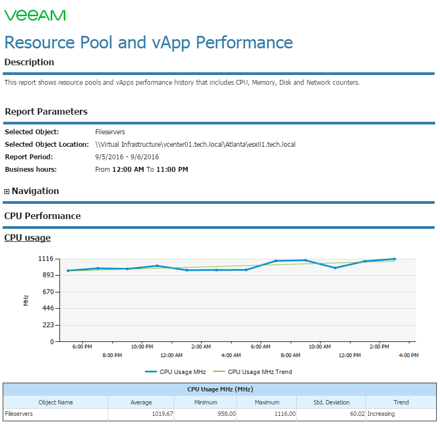Click the Object Name column header

click(56, 402)
